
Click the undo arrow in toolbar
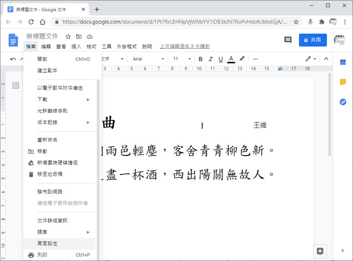13,59
